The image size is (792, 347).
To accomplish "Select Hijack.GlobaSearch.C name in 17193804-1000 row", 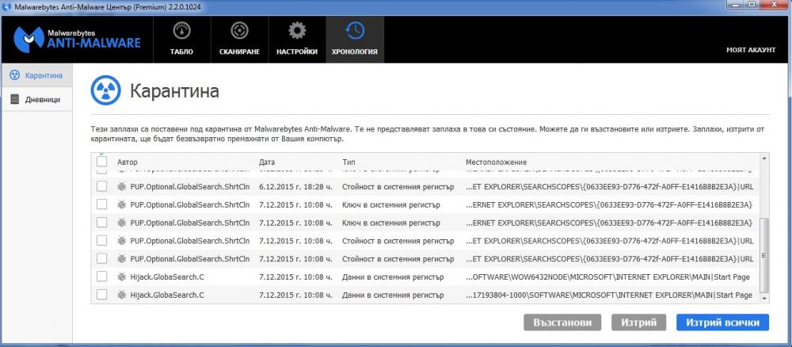I will (167, 295).
